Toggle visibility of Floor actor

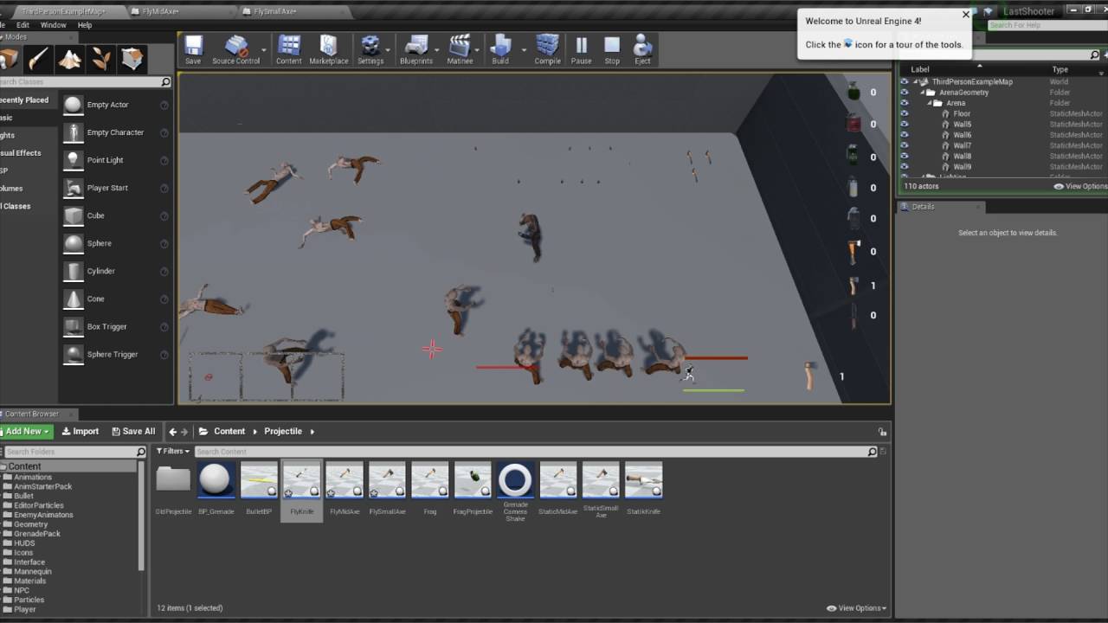905,113
